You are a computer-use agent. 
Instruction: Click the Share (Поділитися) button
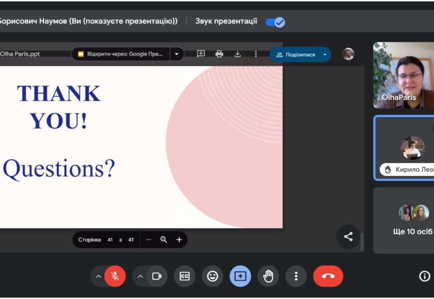pyautogui.click(x=295, y=54)
